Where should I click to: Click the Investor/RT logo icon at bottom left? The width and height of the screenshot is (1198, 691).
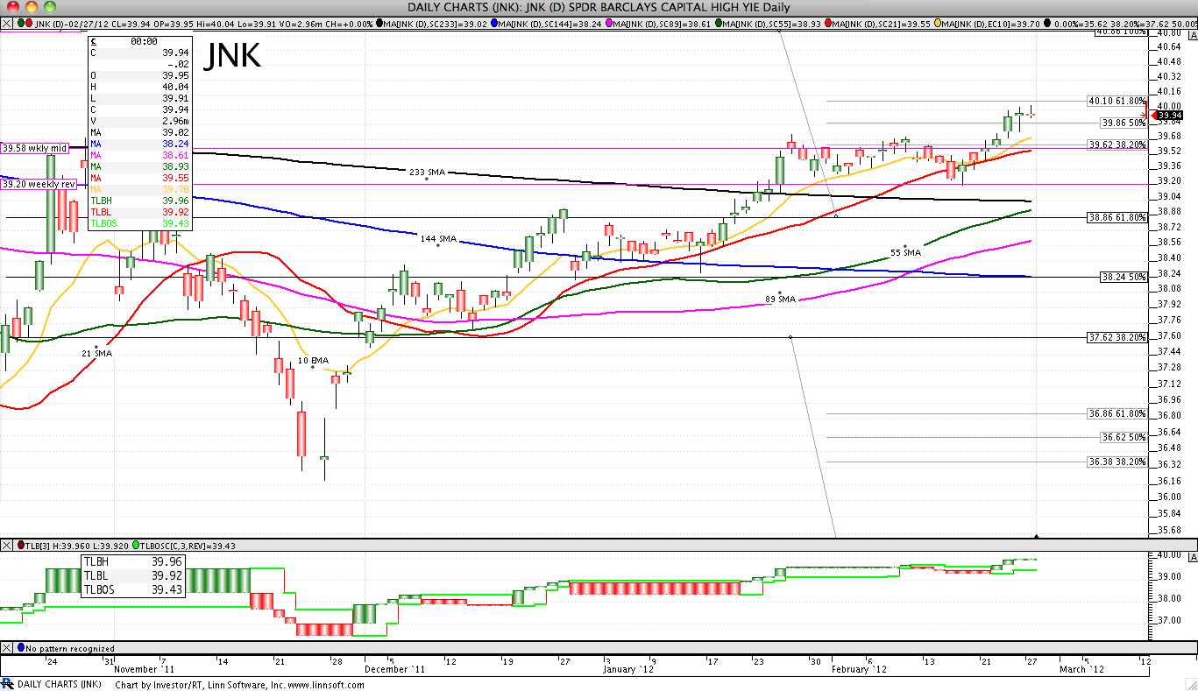point(7,683)
